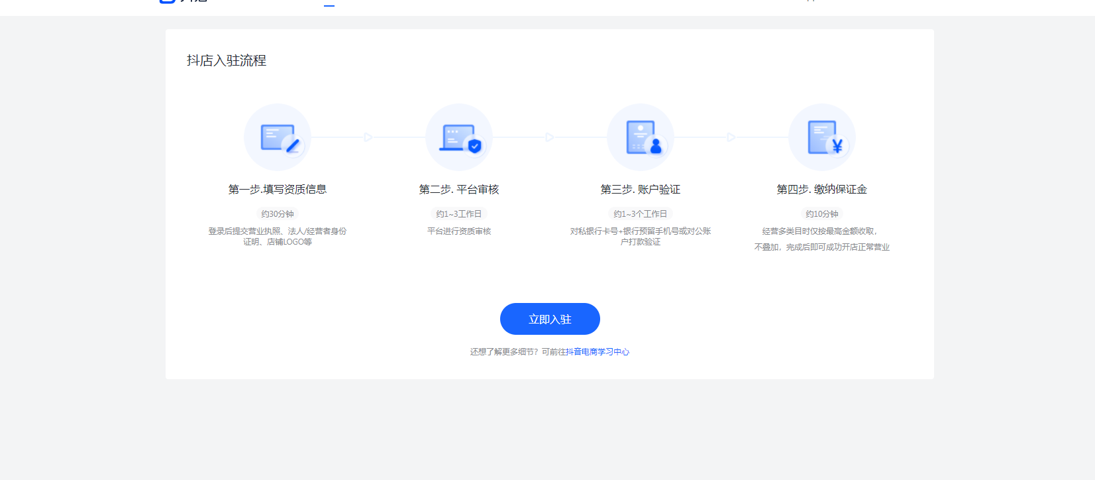Image resolution: width=1095 pixels, height=480 pixels.
Task: Select the 经营多类目时 deposit description
Action: click(x=822, y=239)
